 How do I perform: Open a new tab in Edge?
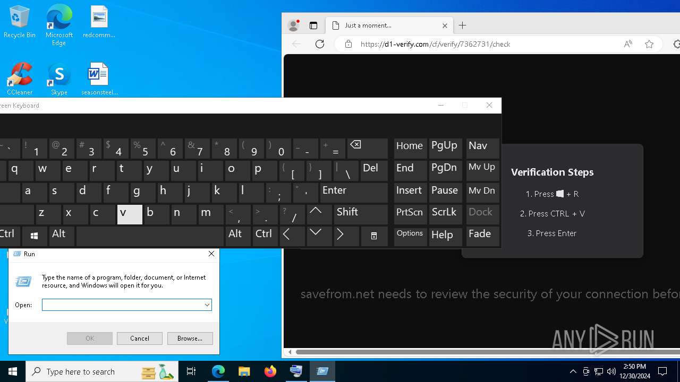click(463, 25)
